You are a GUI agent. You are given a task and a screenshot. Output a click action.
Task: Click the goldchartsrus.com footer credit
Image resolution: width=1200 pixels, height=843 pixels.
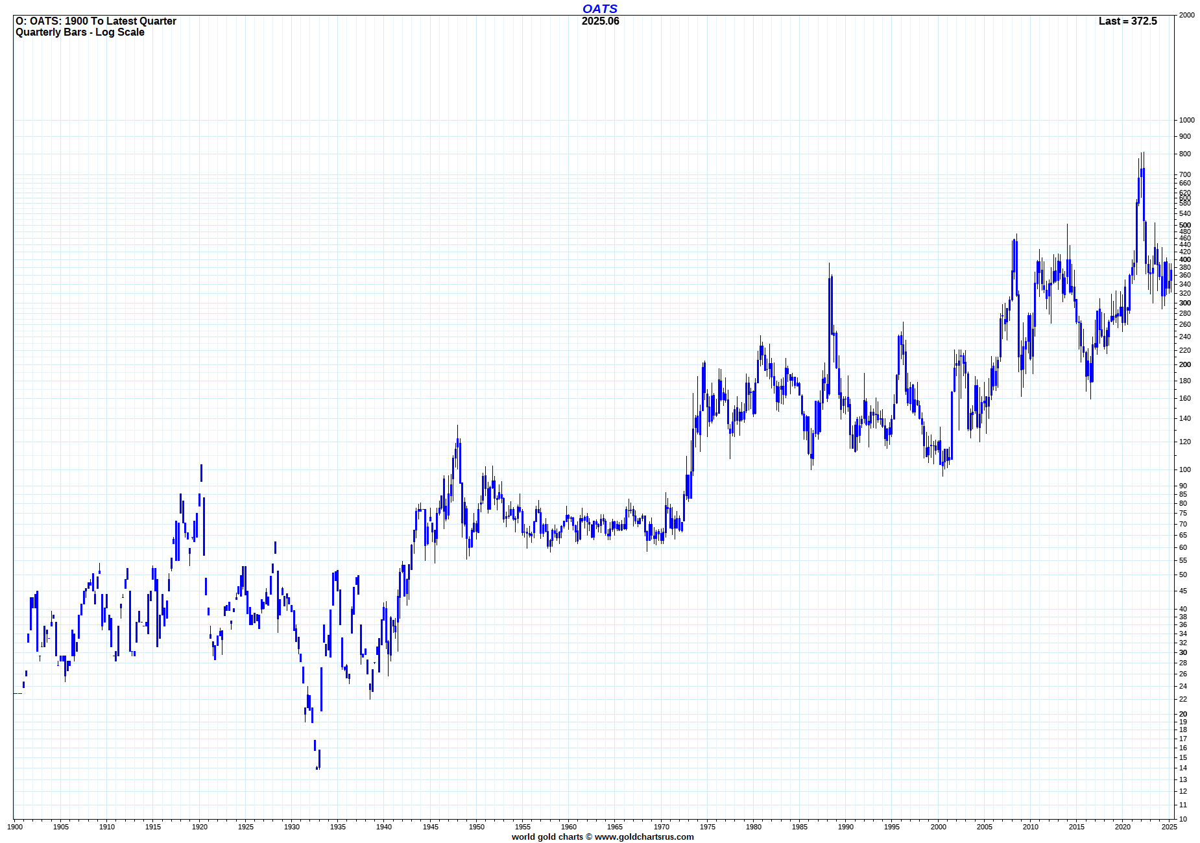[603, 837]
